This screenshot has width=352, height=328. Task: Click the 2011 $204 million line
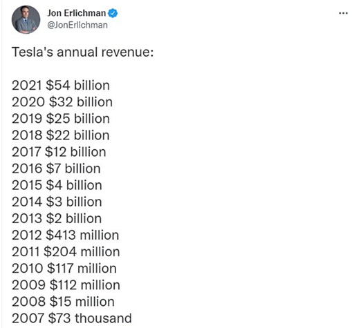pos(66,252)
